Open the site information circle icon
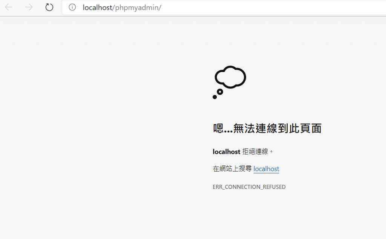Viewport: 386px width, 239px height. pos(72,7)
